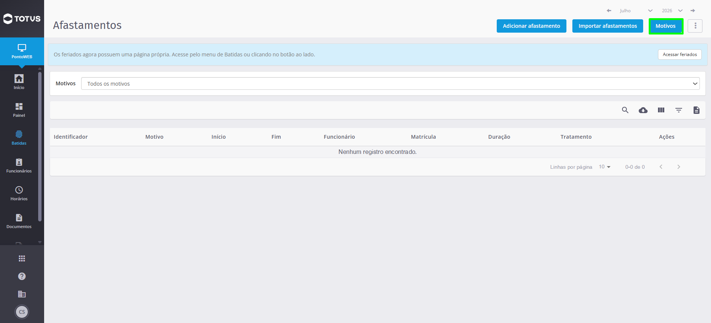
Task: Click the TOTVS logo
Action: coord(22,19)
